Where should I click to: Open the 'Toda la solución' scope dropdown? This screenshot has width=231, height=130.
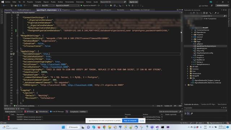click(14, 112)
